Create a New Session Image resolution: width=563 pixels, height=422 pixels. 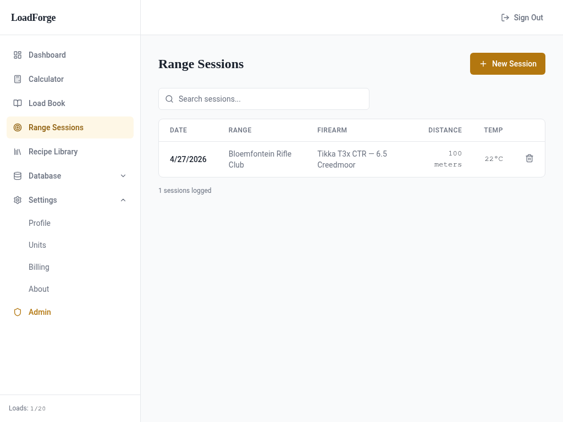(x=507, y=64)
